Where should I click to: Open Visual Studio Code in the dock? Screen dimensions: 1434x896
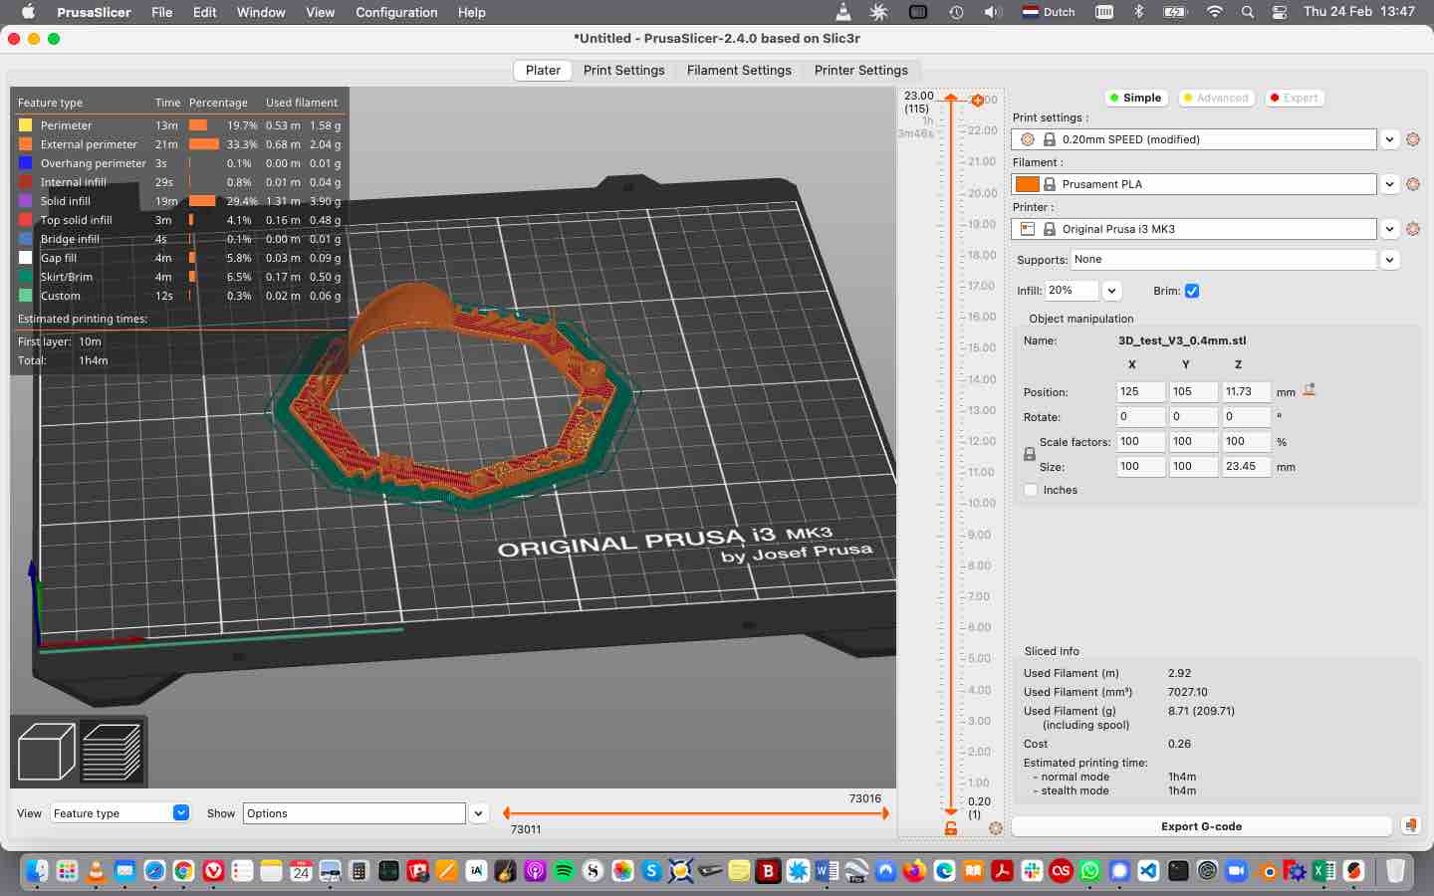click(1148, 871)
